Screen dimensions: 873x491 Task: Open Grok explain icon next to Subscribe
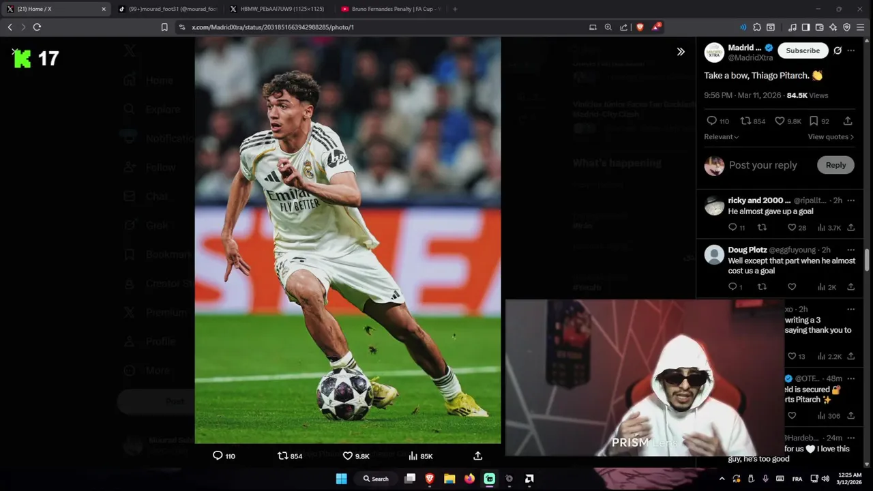point(838,50)
